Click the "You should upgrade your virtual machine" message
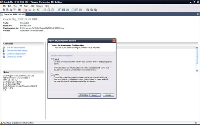The height and width of the screenshot is (125, 200). [x=18, y=123]
